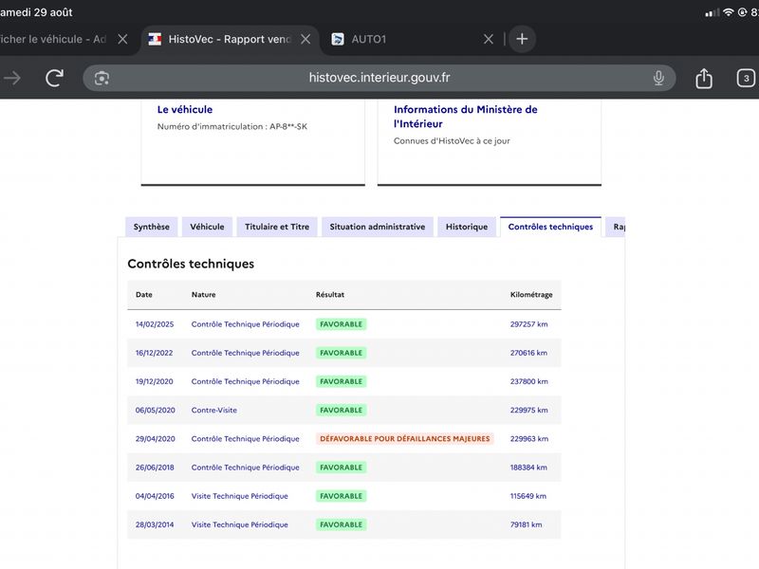Reload the page with the refresh icon
The image size is (759, 569).
coord(54,78)
